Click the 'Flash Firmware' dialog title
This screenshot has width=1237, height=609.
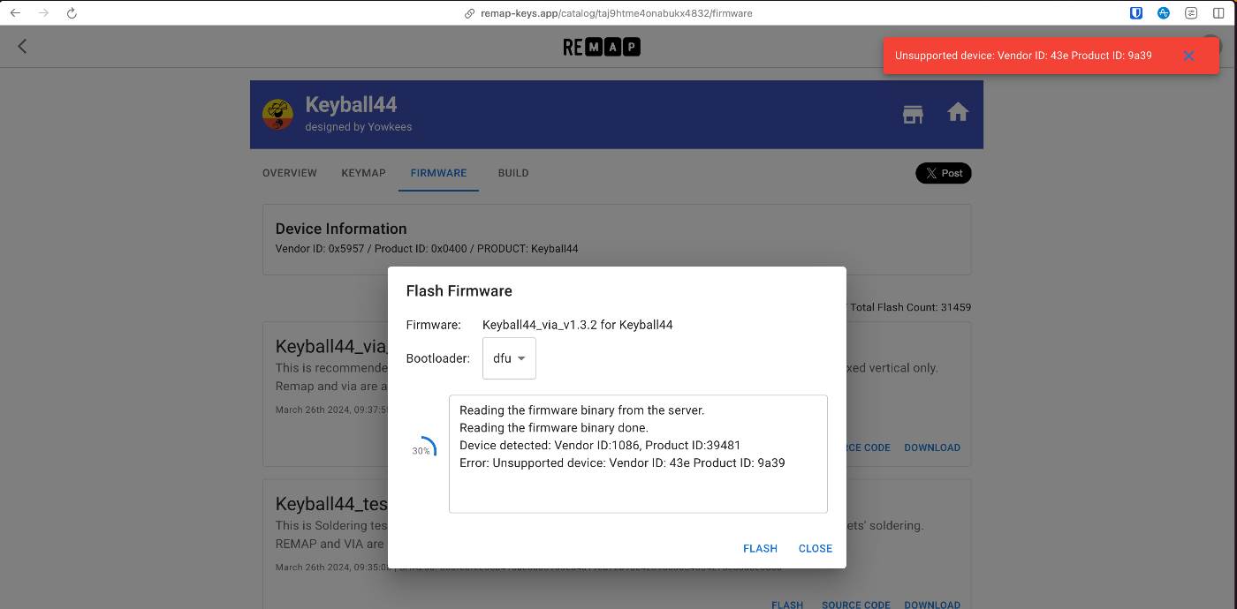(x=459, y=290)
